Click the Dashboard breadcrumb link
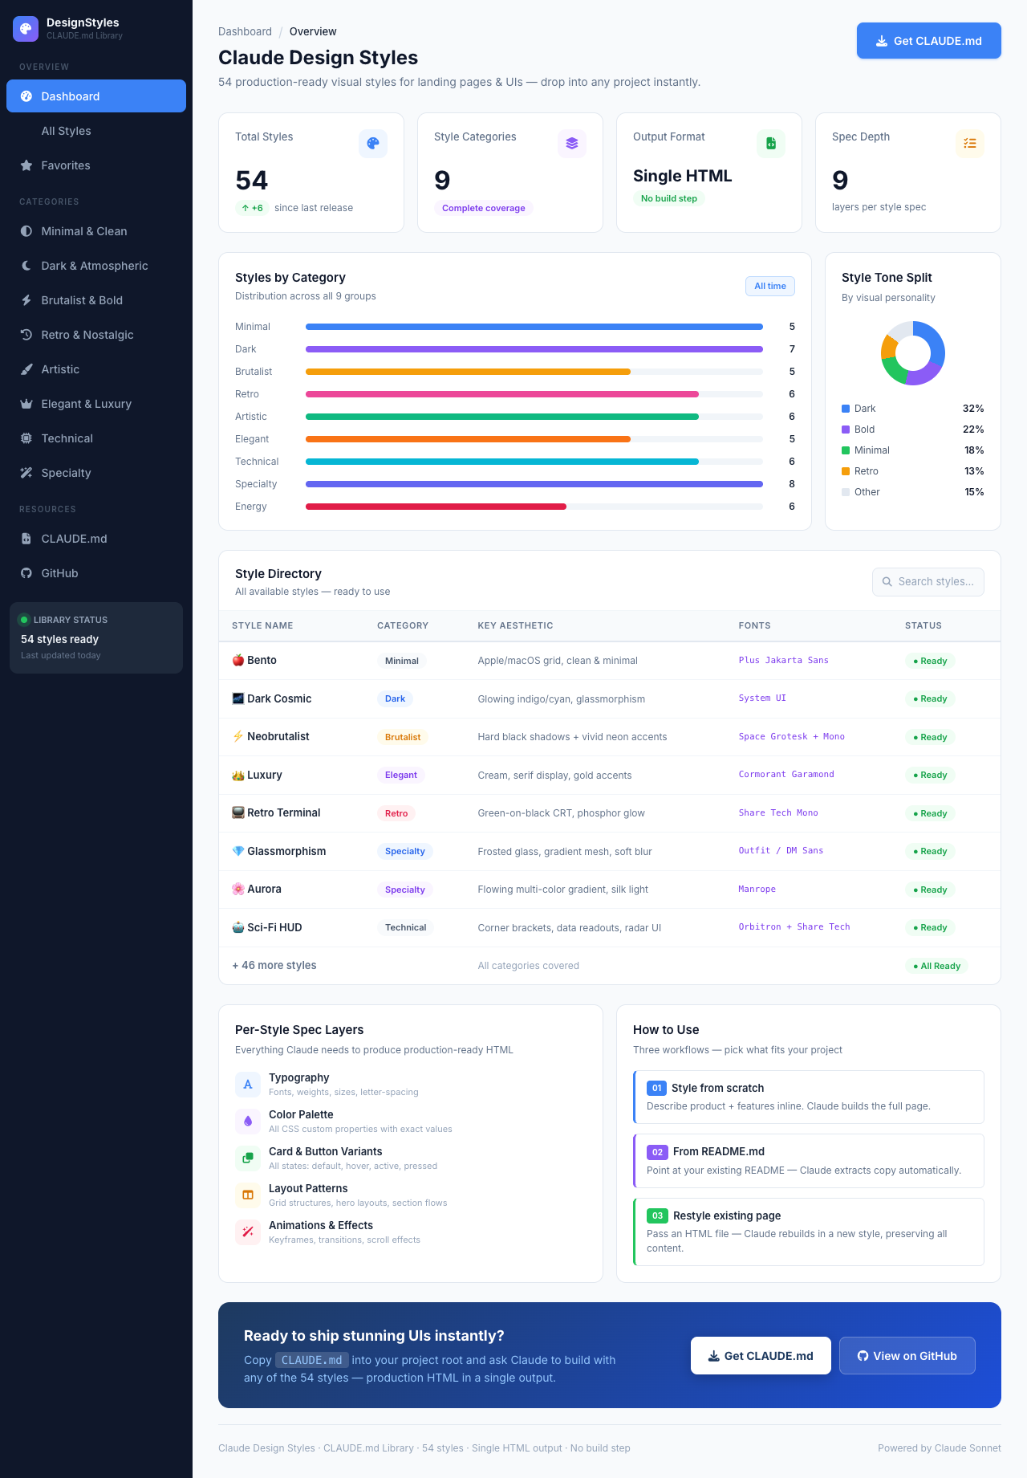1027x1478 pixels. click(245, 32)
